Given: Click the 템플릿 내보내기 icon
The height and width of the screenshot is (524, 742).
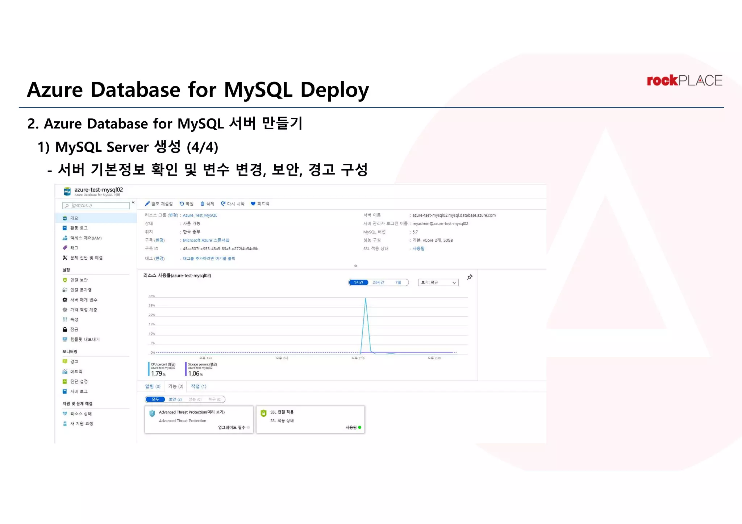Looking at the screenshot, I should coord(65,339).
